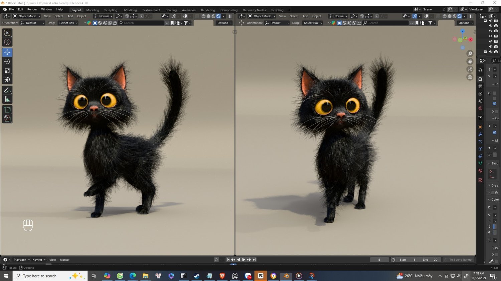Open Steam from the Windows taskbar
The height and width of the screenshot is (281, 501).
tap(196, 276)
